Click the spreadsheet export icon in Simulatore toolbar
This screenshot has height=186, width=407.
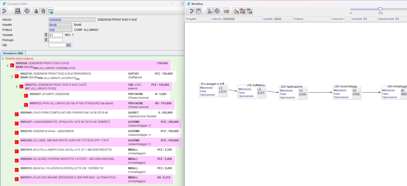[50, 11]
